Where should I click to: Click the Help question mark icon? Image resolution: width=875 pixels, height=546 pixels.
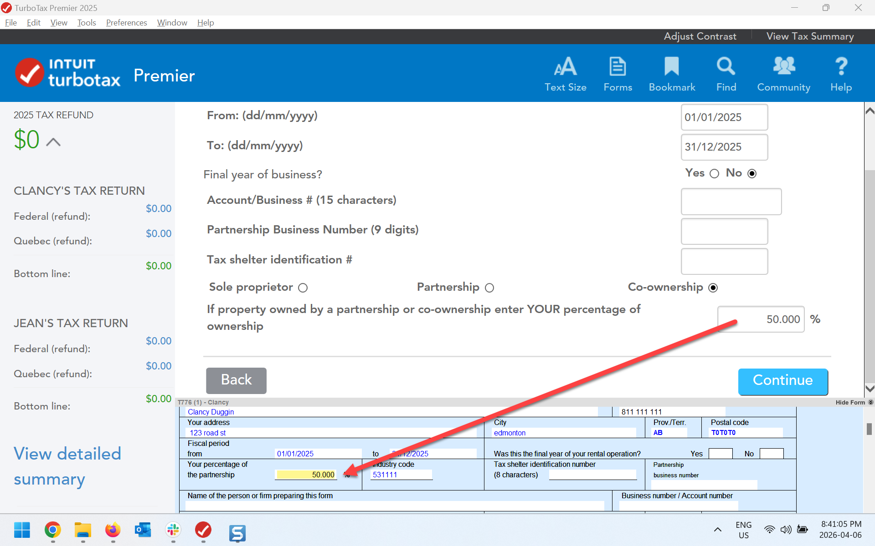coord(841,74)
